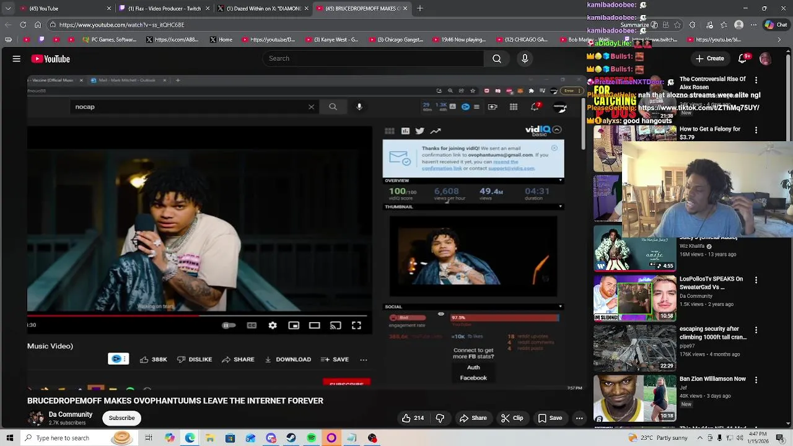This screenshot has height=446, width=793.
Task: Open YouTube notifications bell
Action: coord(743,58)
